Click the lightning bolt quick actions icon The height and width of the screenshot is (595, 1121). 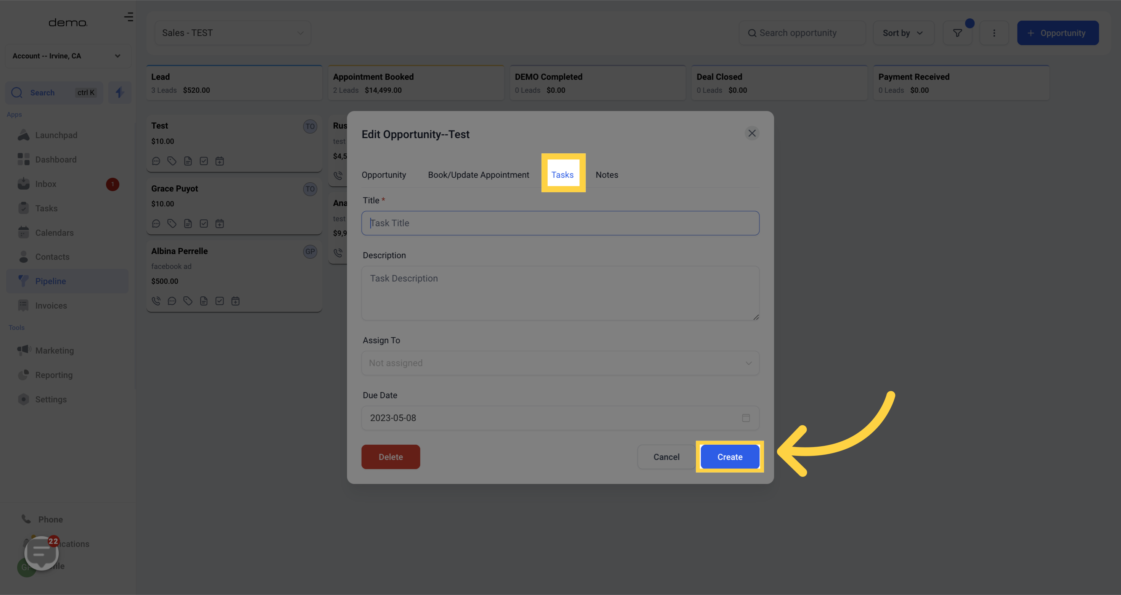[120, 92]
